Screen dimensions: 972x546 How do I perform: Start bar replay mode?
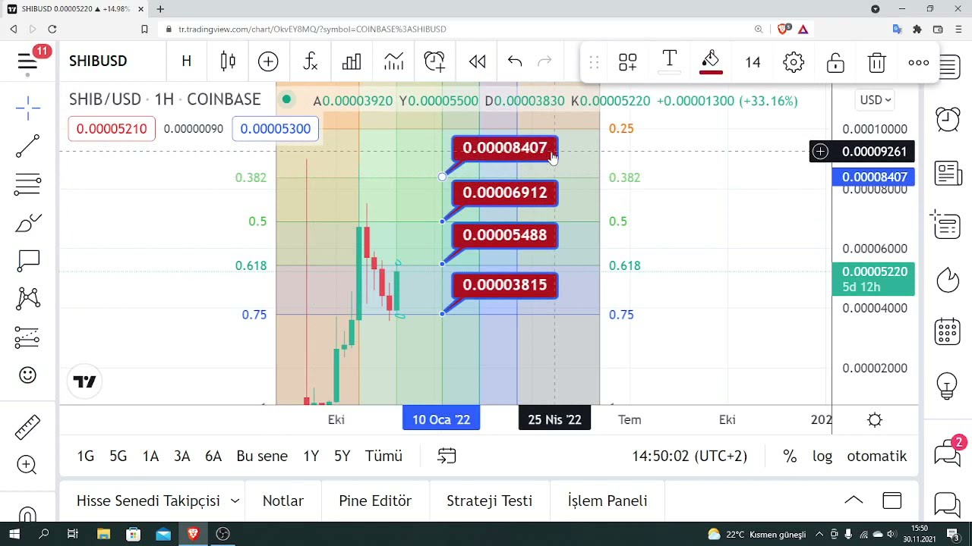(x=477, y=61)
